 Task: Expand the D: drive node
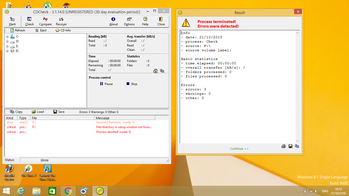(x=7, y=41)
